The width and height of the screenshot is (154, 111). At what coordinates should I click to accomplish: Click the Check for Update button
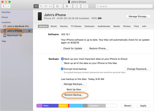click(73, 48)
